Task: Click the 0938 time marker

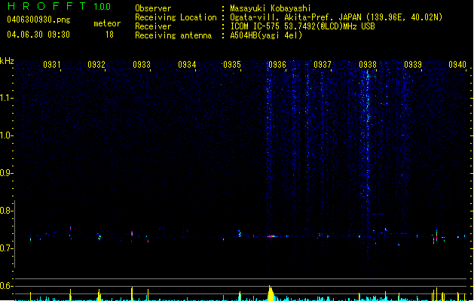Action: pos(368,65)
